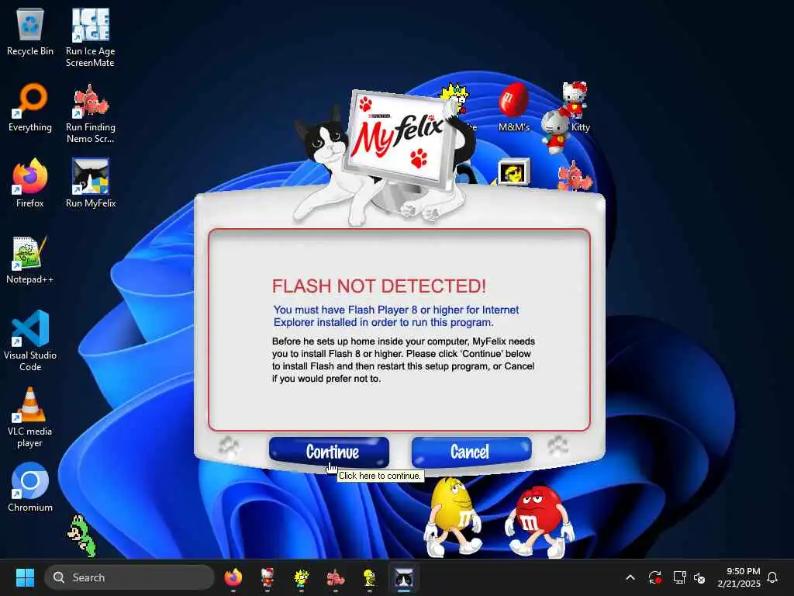Click the red M&M screenmate character
The height and width of the screenshot is (596, 794).
point(539,521)
